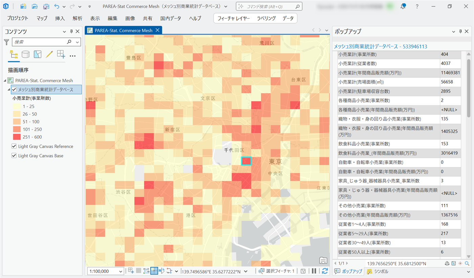Collapse the PAREA-Stat. Commerce Mesh map tree node
This screenshot has width=474, height=278.
click(5, 80)
